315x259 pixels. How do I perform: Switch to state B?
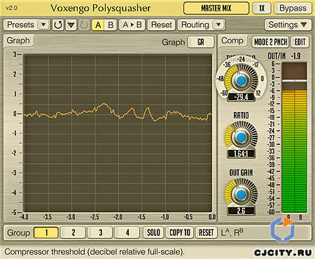click(111, 24)
